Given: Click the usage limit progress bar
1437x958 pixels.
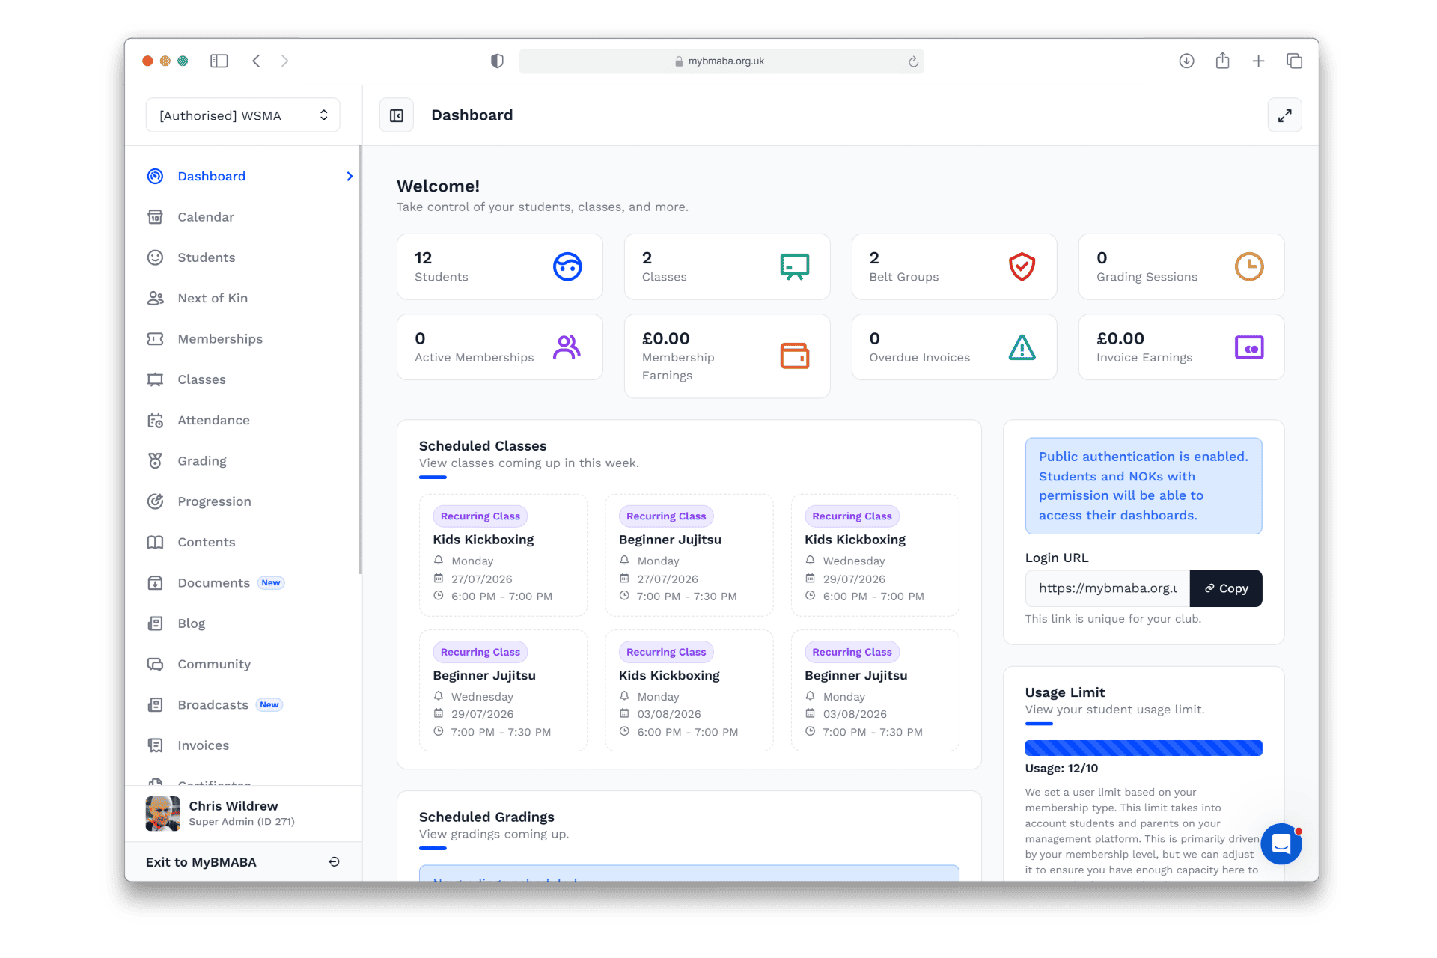Looking at the screenshot, I should [x=1144, y=748].
